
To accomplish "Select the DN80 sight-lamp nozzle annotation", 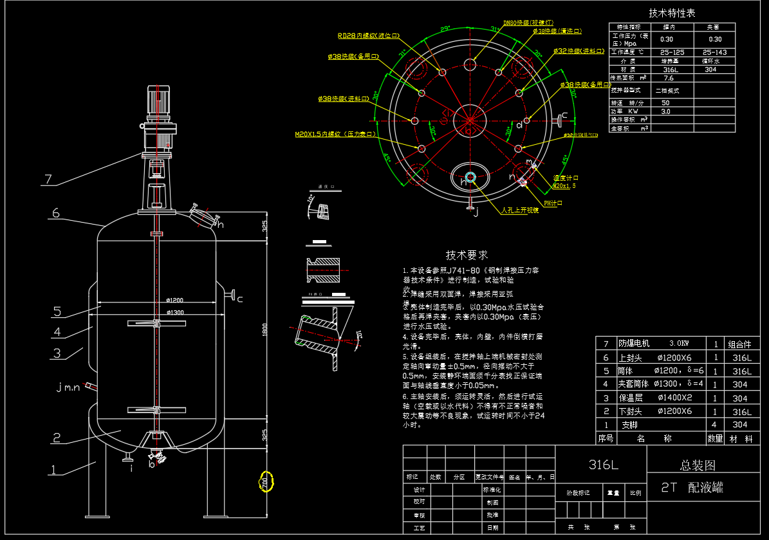I will (x=528, y=23).
